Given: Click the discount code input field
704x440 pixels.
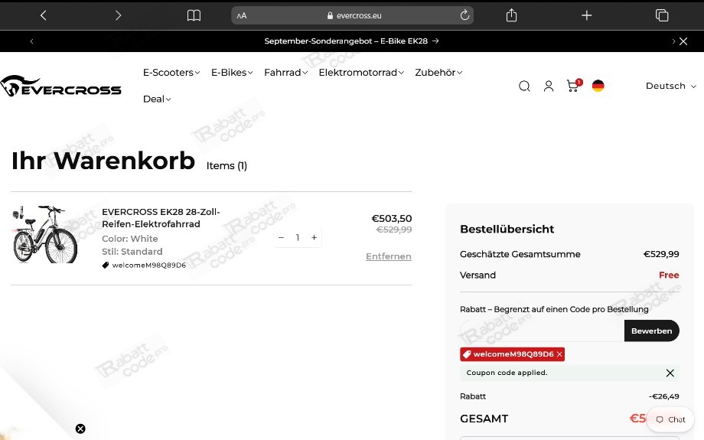Looking at the screenshot, I should [542, 331].
